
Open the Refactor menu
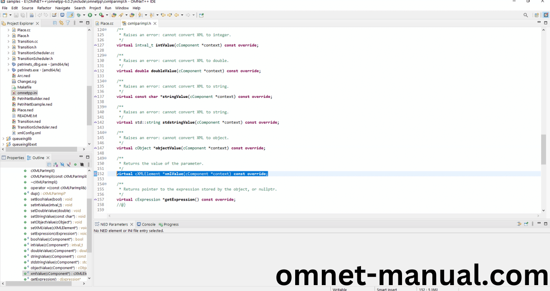pos(44,8)
